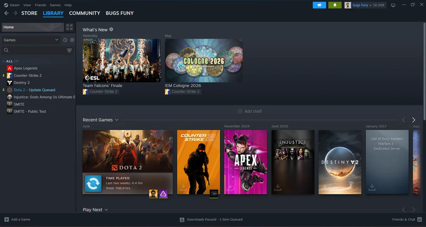Open the advanced filters icon next to search

[x=69, y=50]
